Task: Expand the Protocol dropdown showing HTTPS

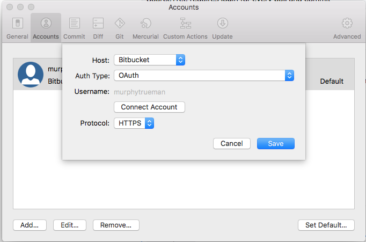Action: [x=134, y=123]
